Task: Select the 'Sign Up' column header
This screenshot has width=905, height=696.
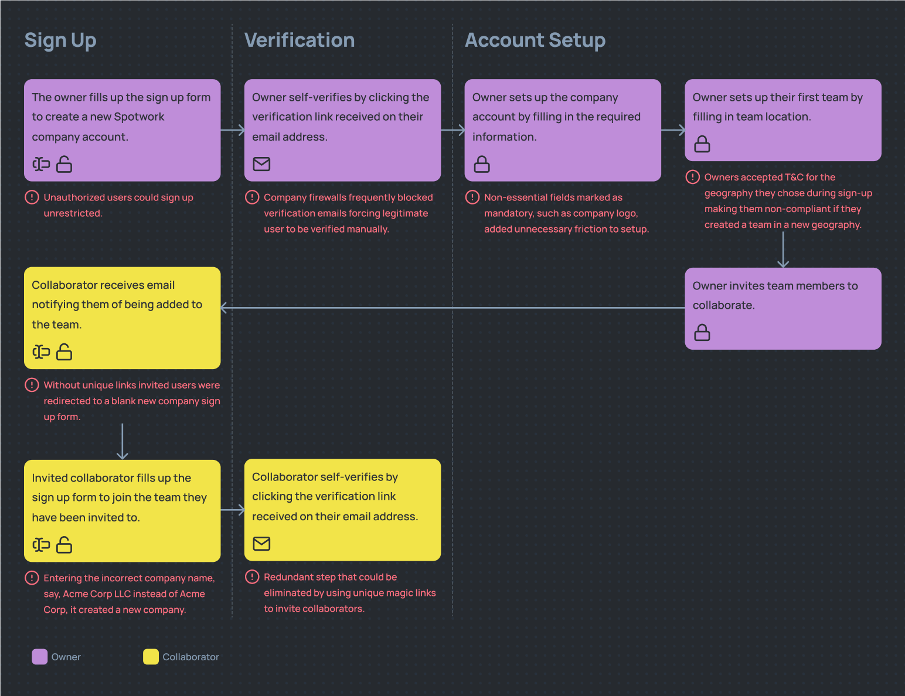Action: point(60,40)
